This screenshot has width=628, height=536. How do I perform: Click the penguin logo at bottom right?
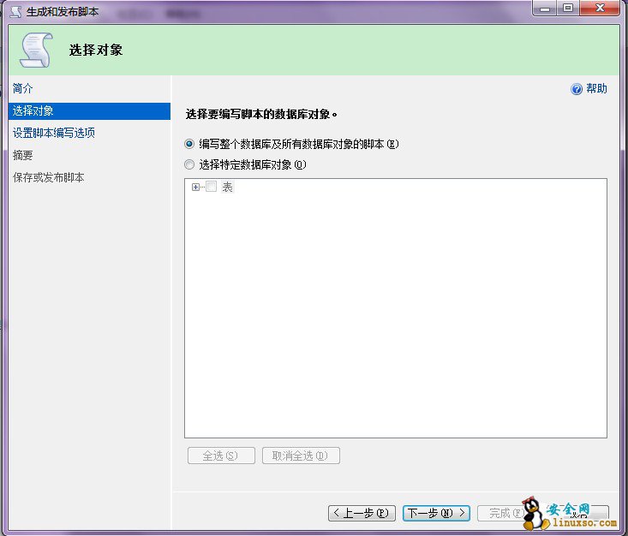click(535, 514)
